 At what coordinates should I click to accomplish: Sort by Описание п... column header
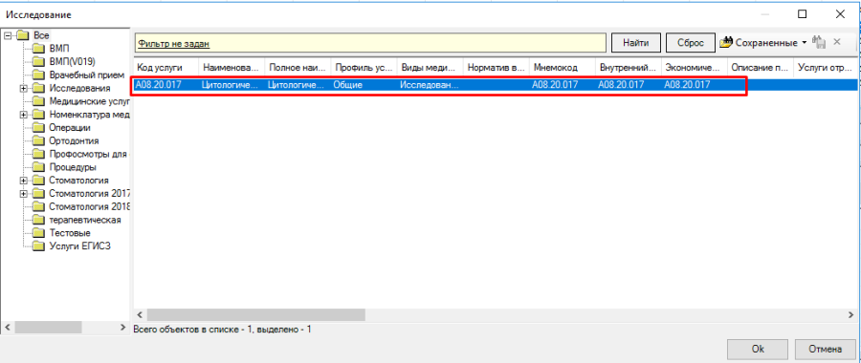(x=760, y=68)
